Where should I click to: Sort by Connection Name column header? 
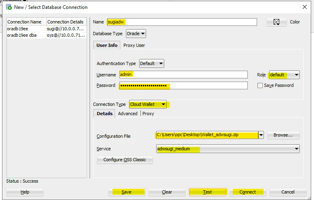pos(26,22)
